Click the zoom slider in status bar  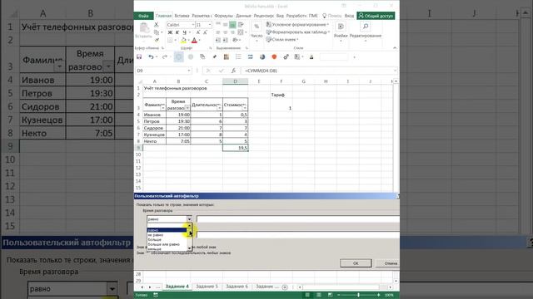click(x=358, y=295)
